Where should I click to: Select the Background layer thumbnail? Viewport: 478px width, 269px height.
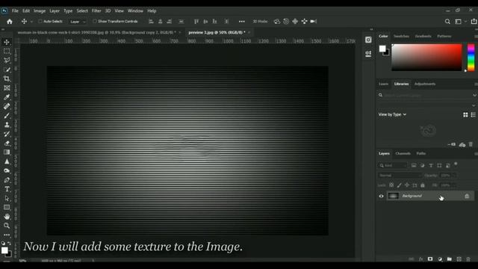tap(393, 196)
